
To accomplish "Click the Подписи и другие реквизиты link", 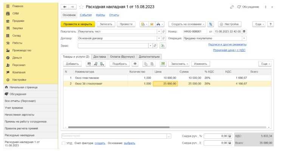I will (x=227, y=45).
